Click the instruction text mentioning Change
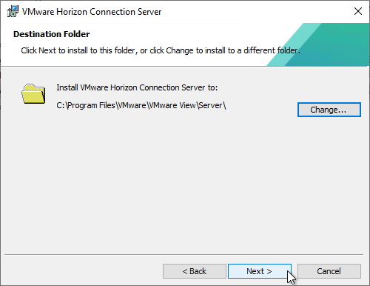The height and width of the screenshot is (286, 370). (161, 50)
